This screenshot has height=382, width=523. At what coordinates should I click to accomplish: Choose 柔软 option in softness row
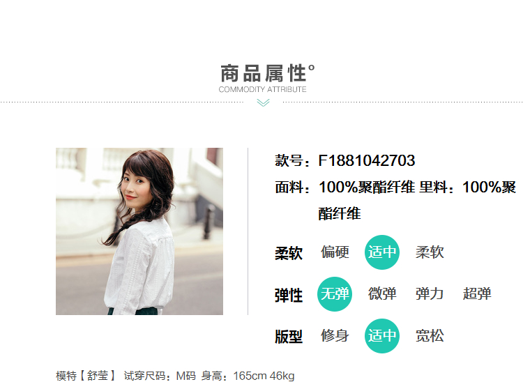point(430,252)
